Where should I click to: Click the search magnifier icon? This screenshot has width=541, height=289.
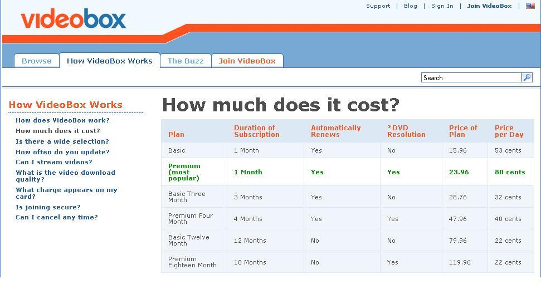pos(527,77)
